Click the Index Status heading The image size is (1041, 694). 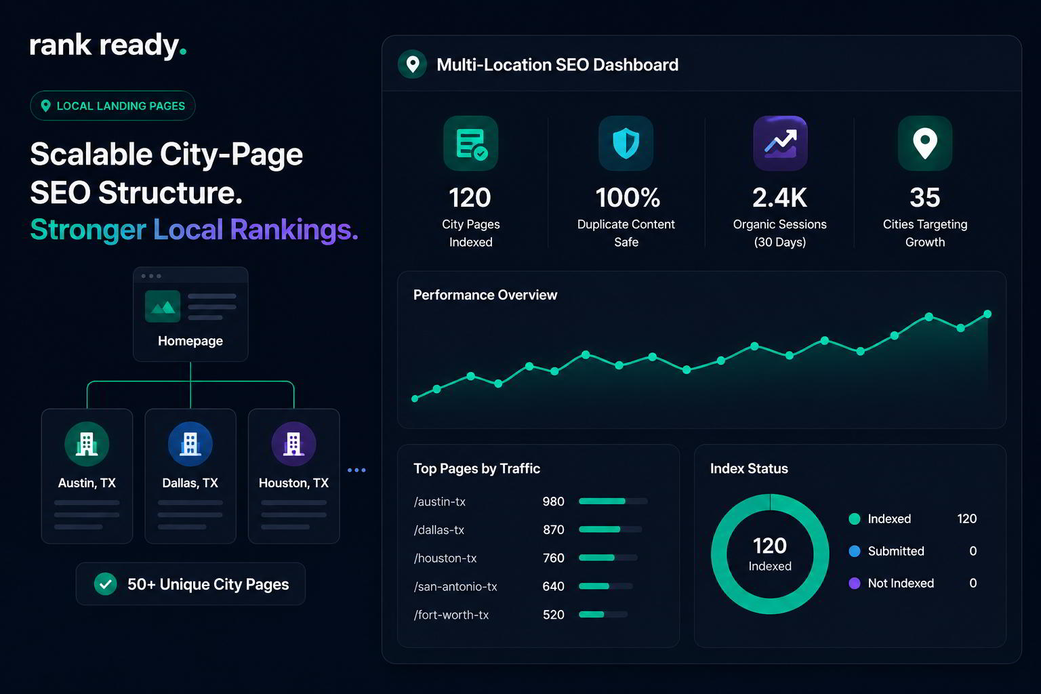pos(749,468)
